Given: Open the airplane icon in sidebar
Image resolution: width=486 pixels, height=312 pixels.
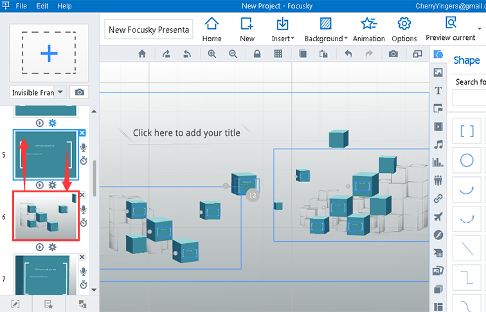Looking at the screenshot, I should click(438, 217).
